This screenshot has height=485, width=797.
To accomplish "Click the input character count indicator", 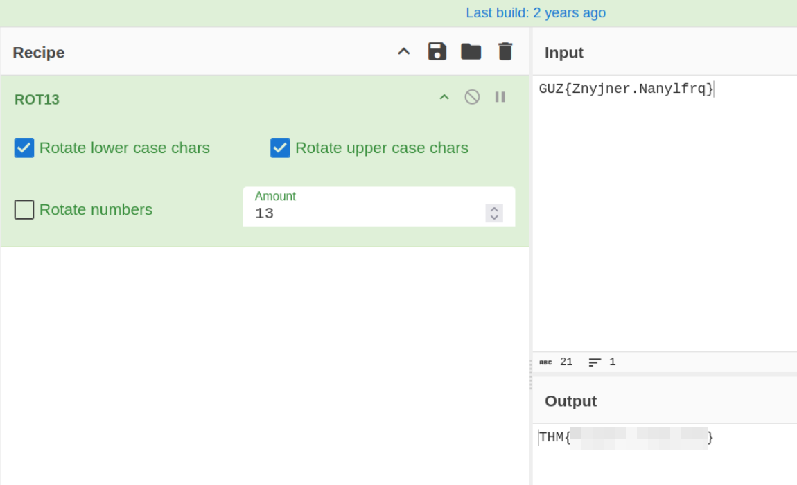I will click(x=557, y=362).
